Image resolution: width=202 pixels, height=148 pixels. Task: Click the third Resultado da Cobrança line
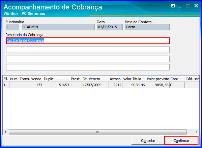88,59
